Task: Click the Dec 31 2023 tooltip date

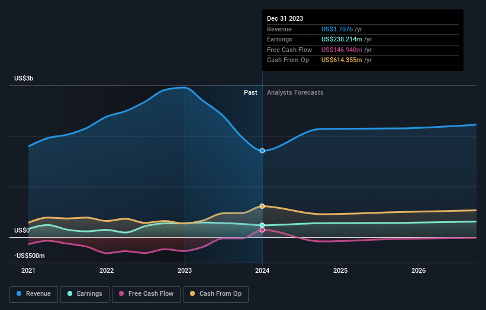Action: point(285,18)
